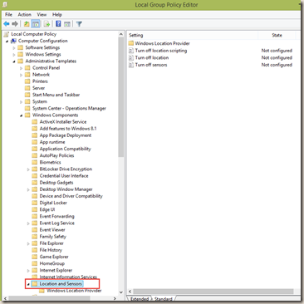Image resolution: width=304 pixels, height=304 pixels.
Task: Toggle the Show/Hide Console Tree icon
Action: click(x=36, y=24)
